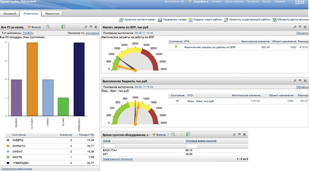Click the orange ЗАКРЫТО chart bar

32,79
